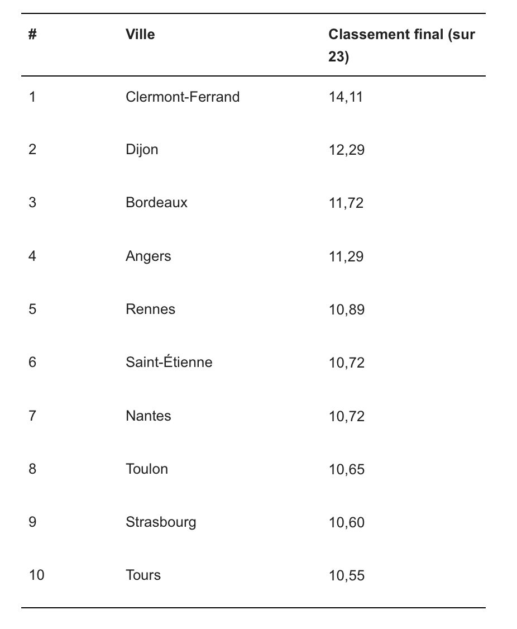Image resolution: width=517 pixels, height=629 pixels.
Task: Select the Tours city cell
Action: tap(143, 575)
